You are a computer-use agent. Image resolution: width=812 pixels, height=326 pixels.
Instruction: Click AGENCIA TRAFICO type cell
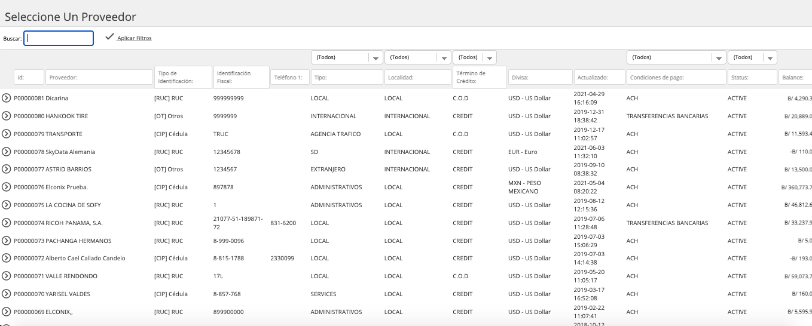coord(335,134)
